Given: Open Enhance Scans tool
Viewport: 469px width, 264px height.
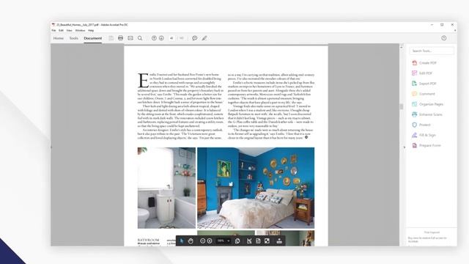Looking at the screenshot, I should 426,114.
